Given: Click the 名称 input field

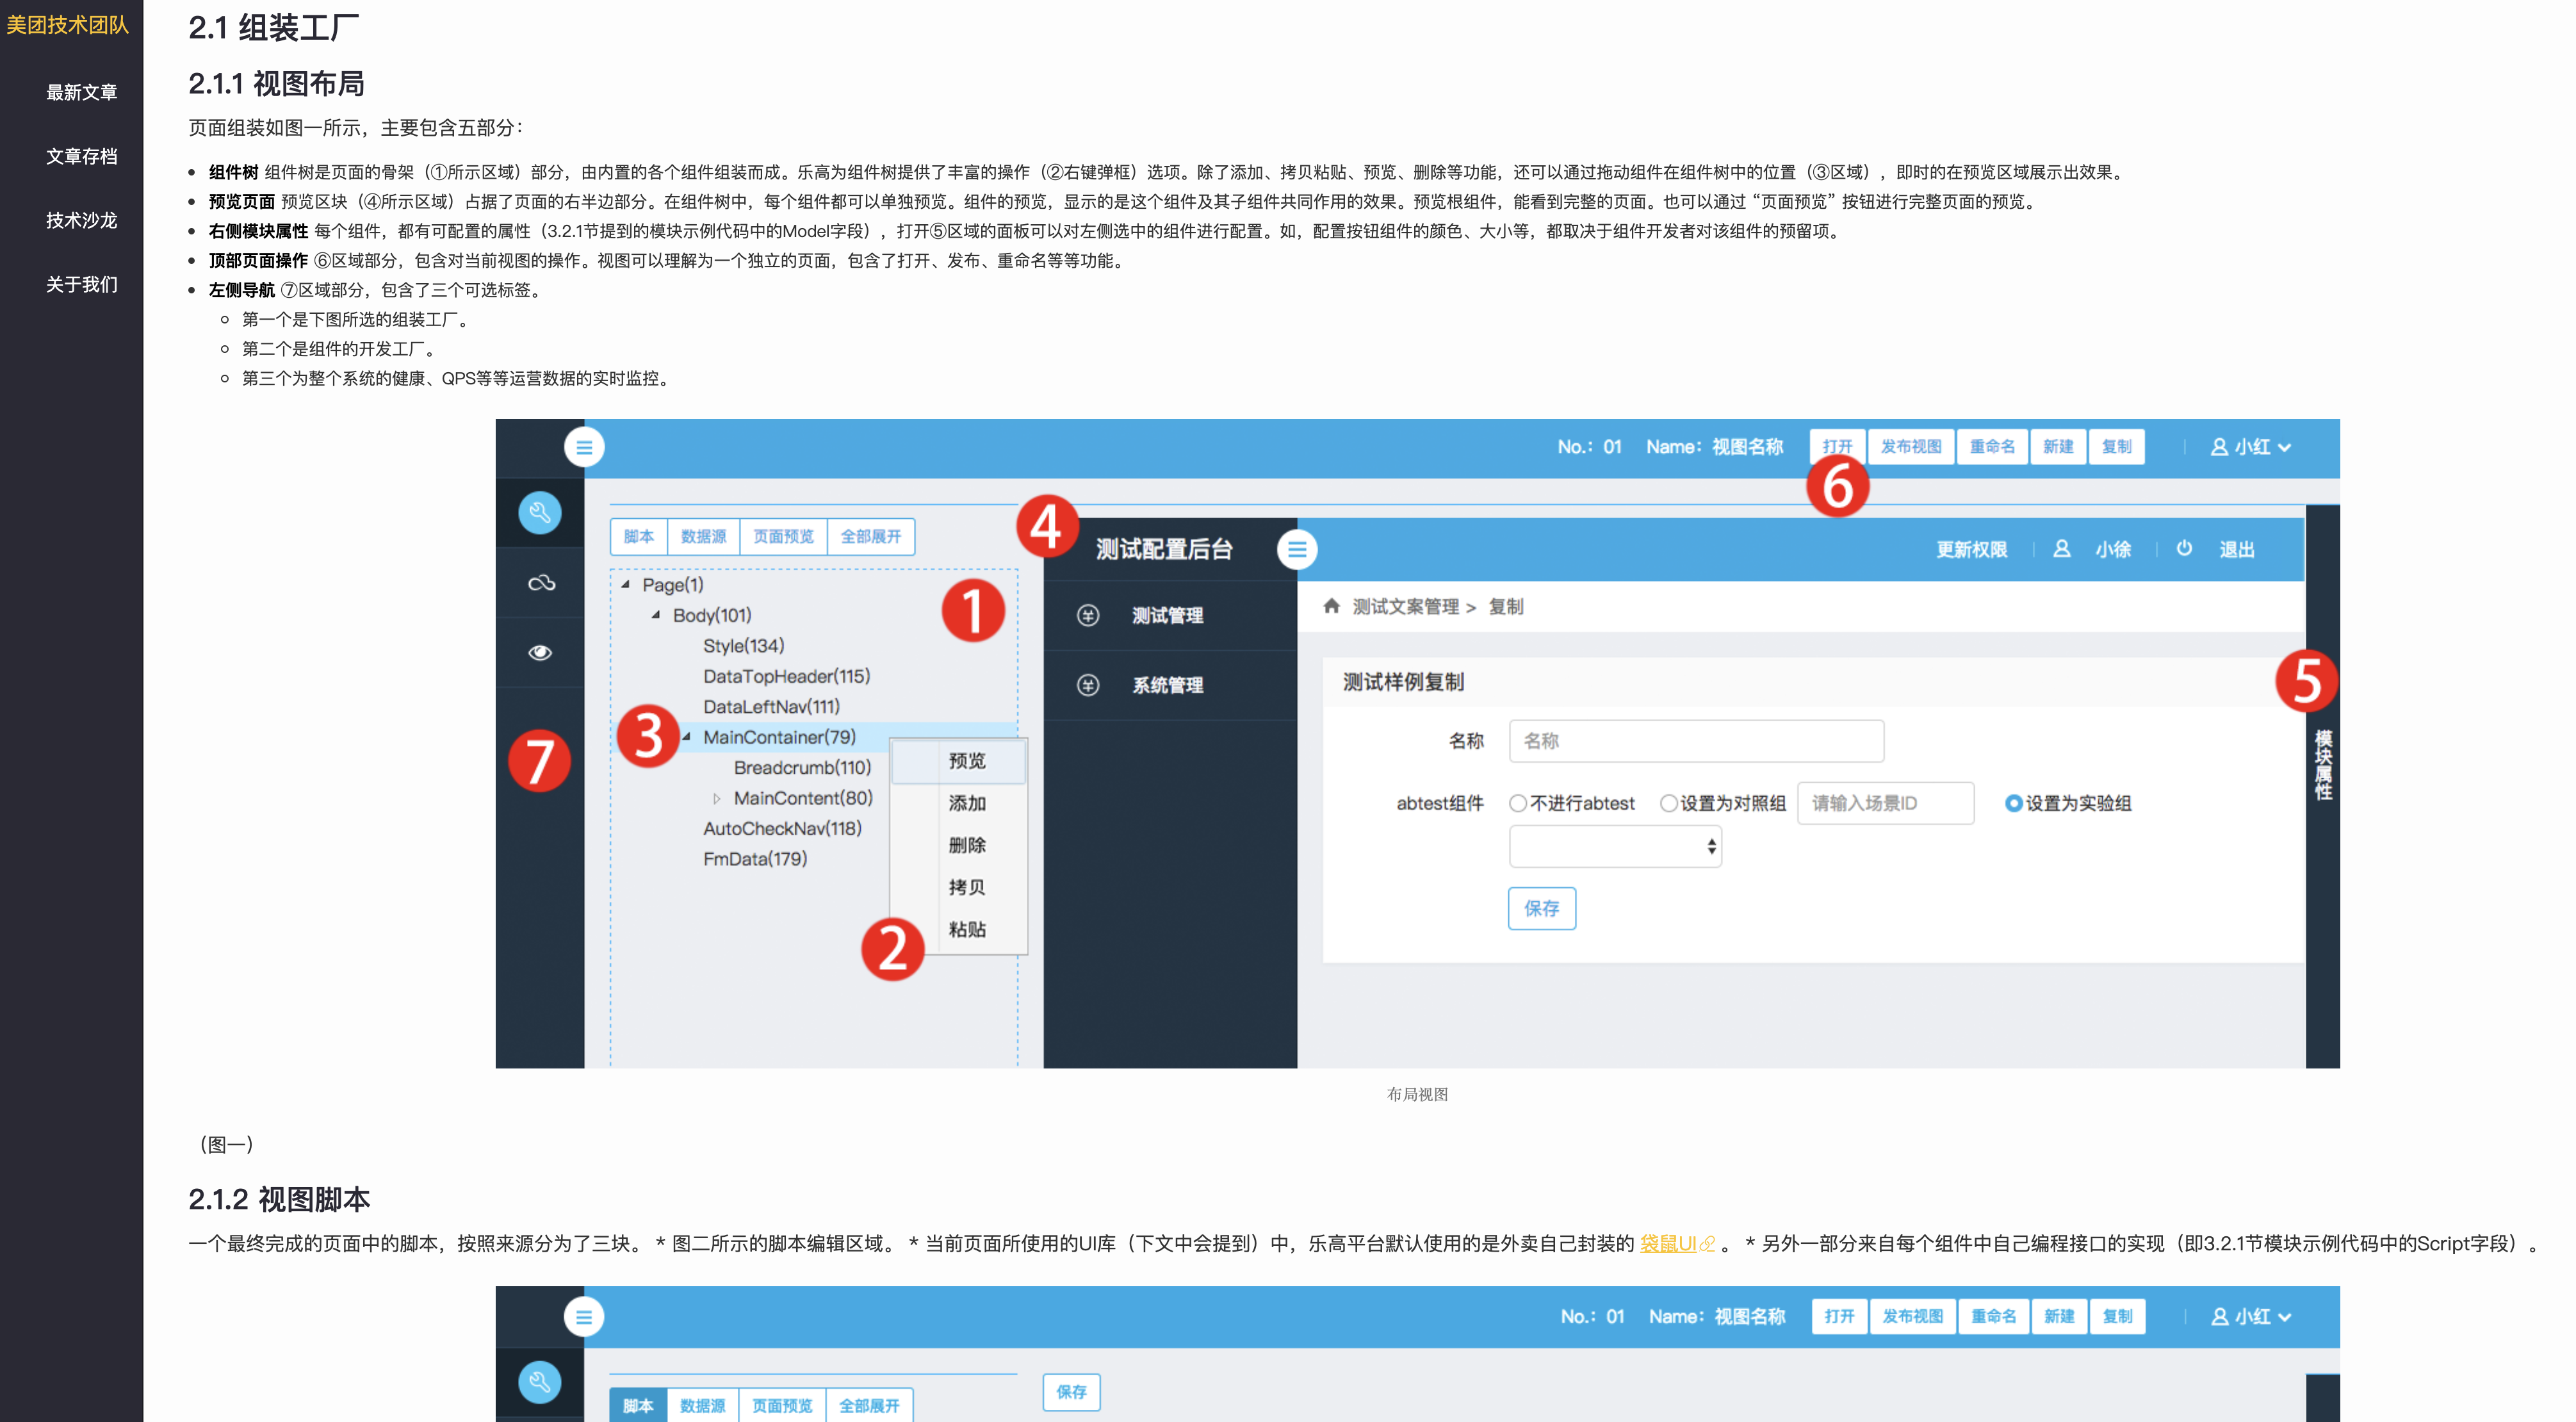Looking at the screenshot, I should [1697, 741].
